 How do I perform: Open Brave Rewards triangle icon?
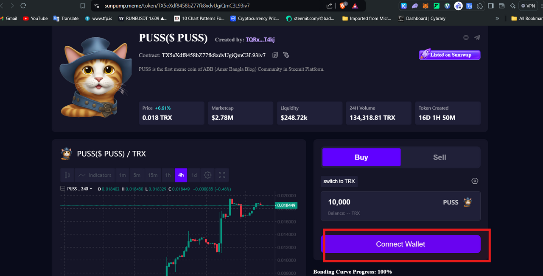(x=355, y=6)
